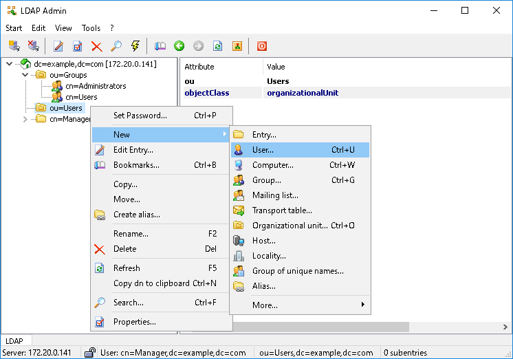Select Entry... in New submenu

click(300, 135)
